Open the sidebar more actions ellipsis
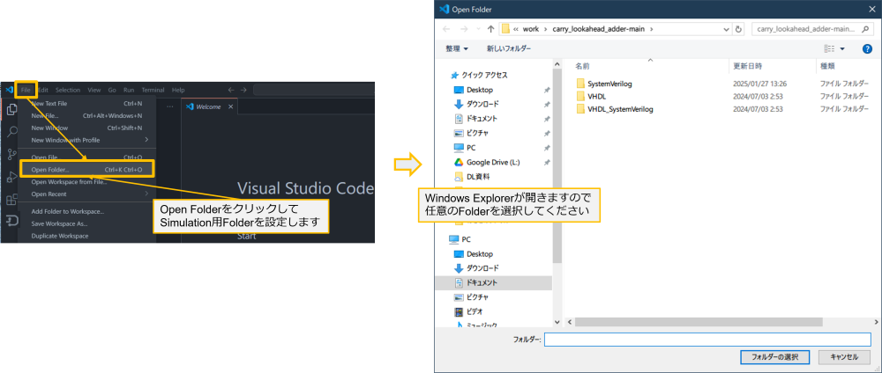The width and height of the screenshot is (882, 373). [170, 106]
